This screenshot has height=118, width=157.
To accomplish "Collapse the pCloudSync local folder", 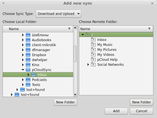I will coord(23,70).
